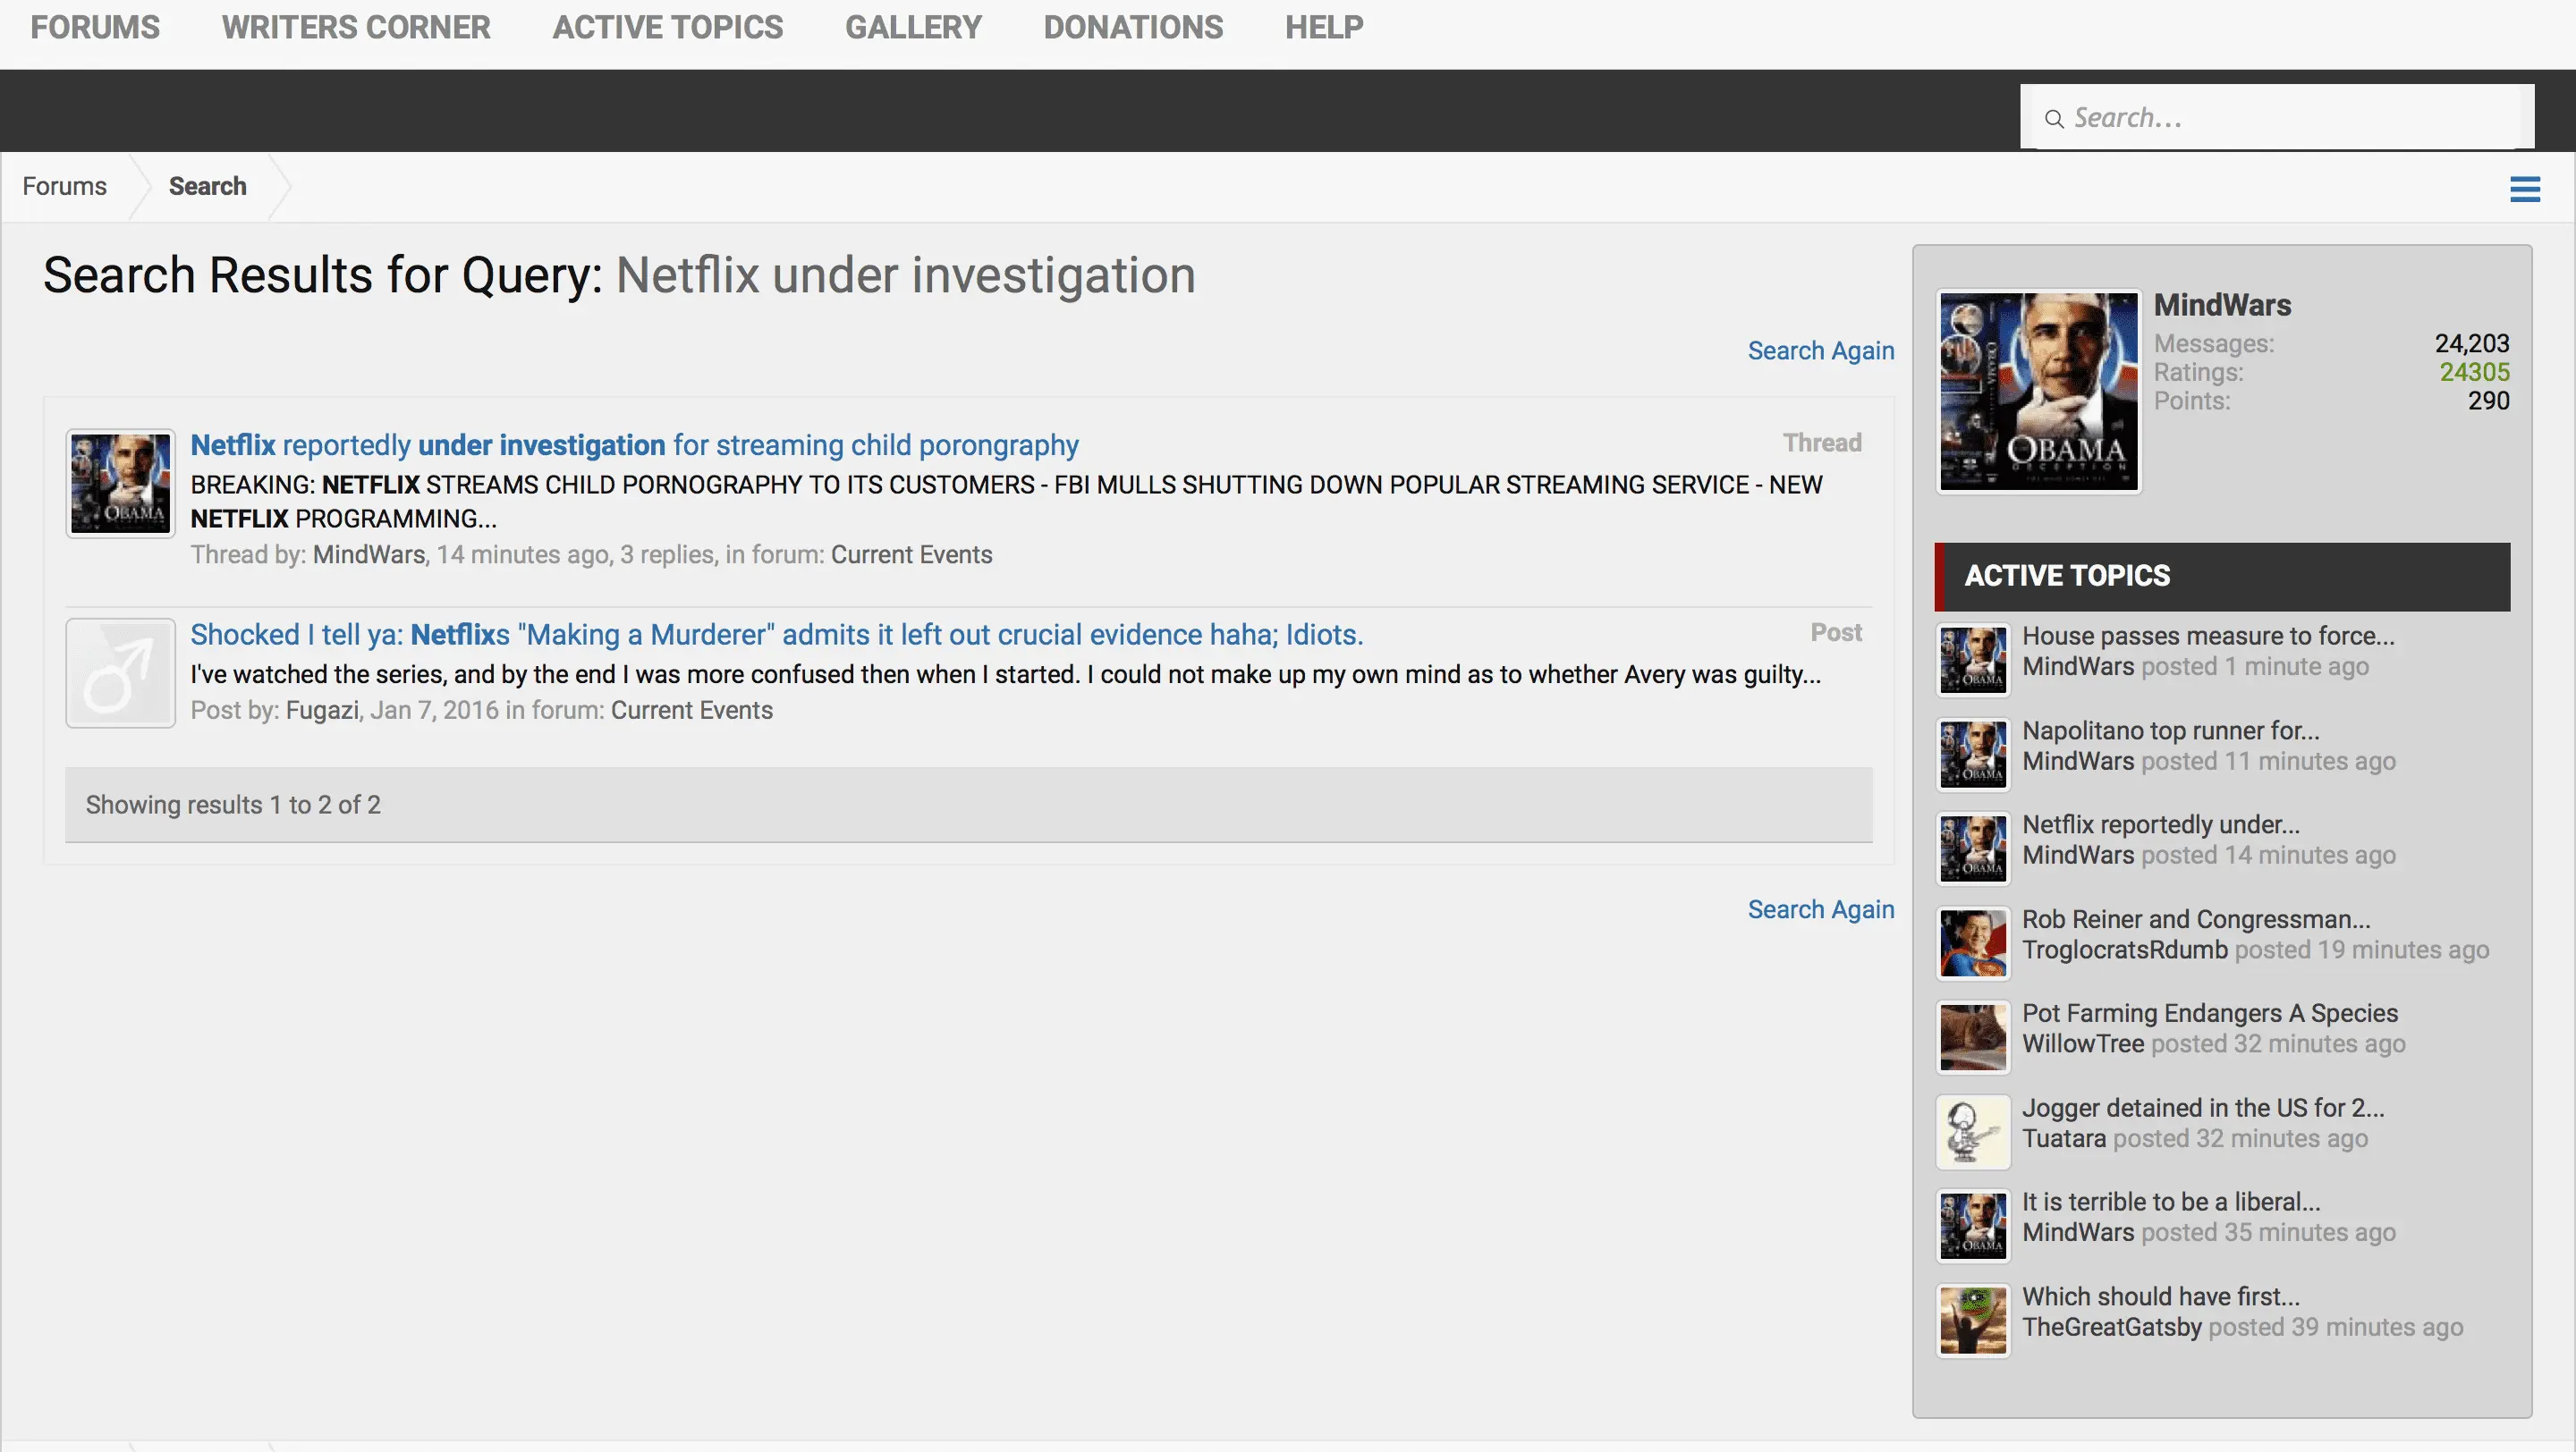The height and width of the screenshot is (1452, 2576).
Task: Open MindWars' large Obama avatar in sidebar
Action: point(2038,391)
